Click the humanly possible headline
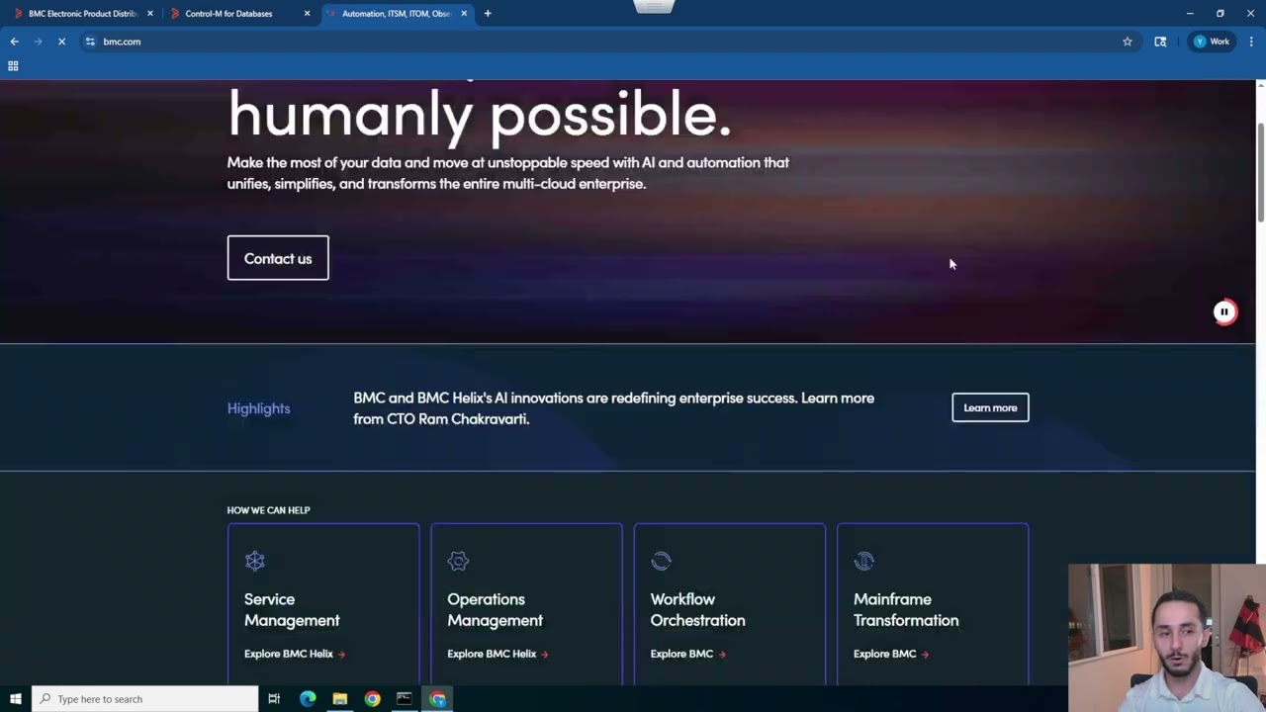The height and width of the screenshot is (712, 1266). click(x=480, y=114)
